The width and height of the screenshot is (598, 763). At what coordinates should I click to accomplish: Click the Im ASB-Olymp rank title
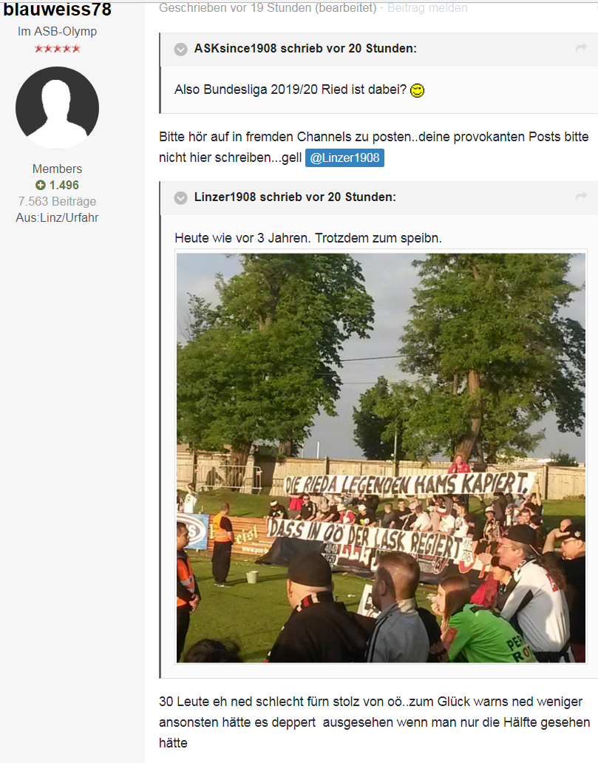(58, 31)
